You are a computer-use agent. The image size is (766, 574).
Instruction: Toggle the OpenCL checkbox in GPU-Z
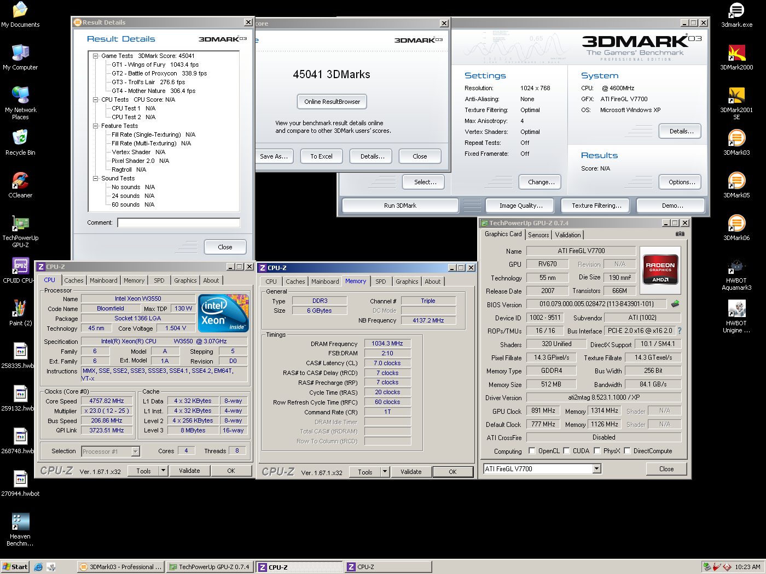532,451
